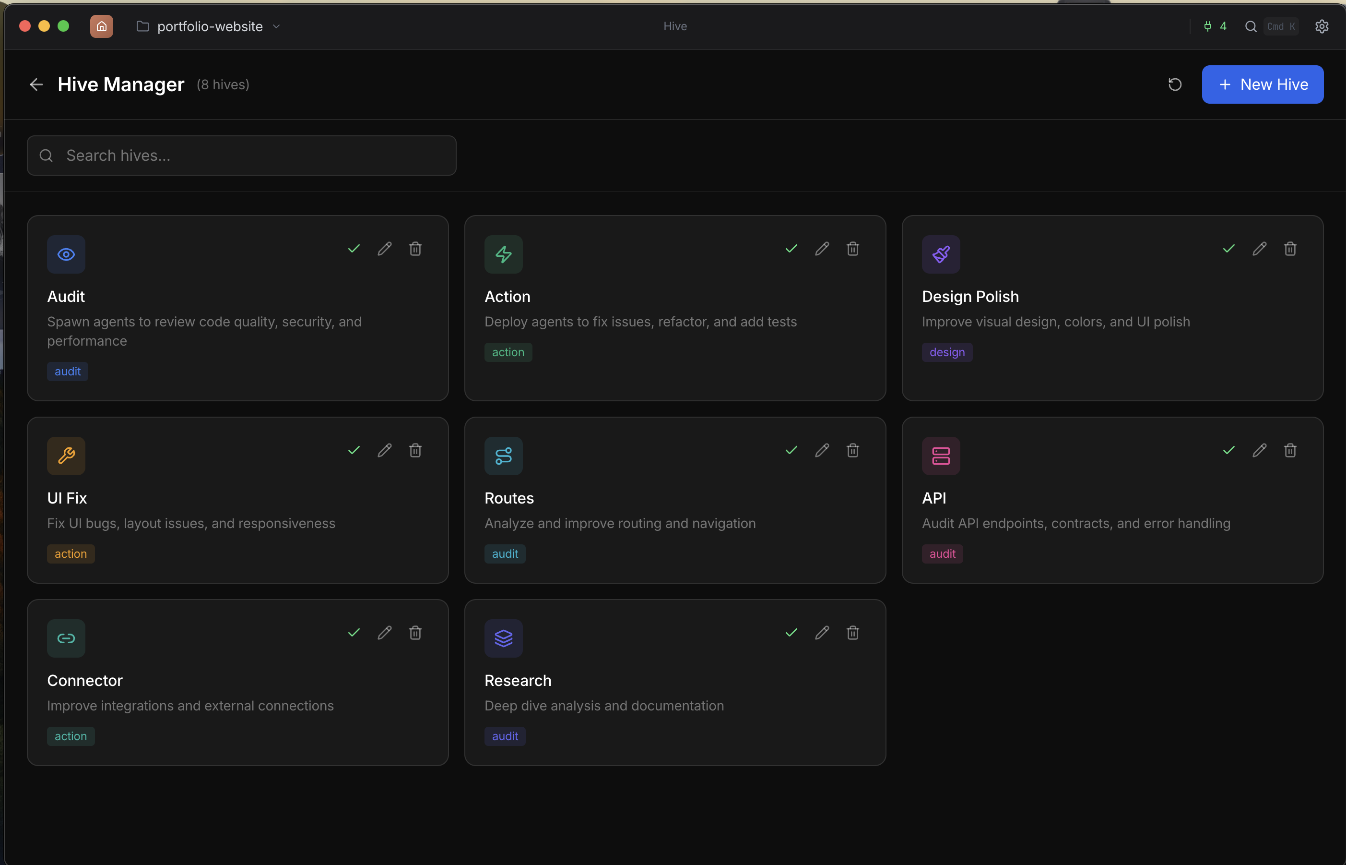Click the Search hives input field

click(241, 155)
